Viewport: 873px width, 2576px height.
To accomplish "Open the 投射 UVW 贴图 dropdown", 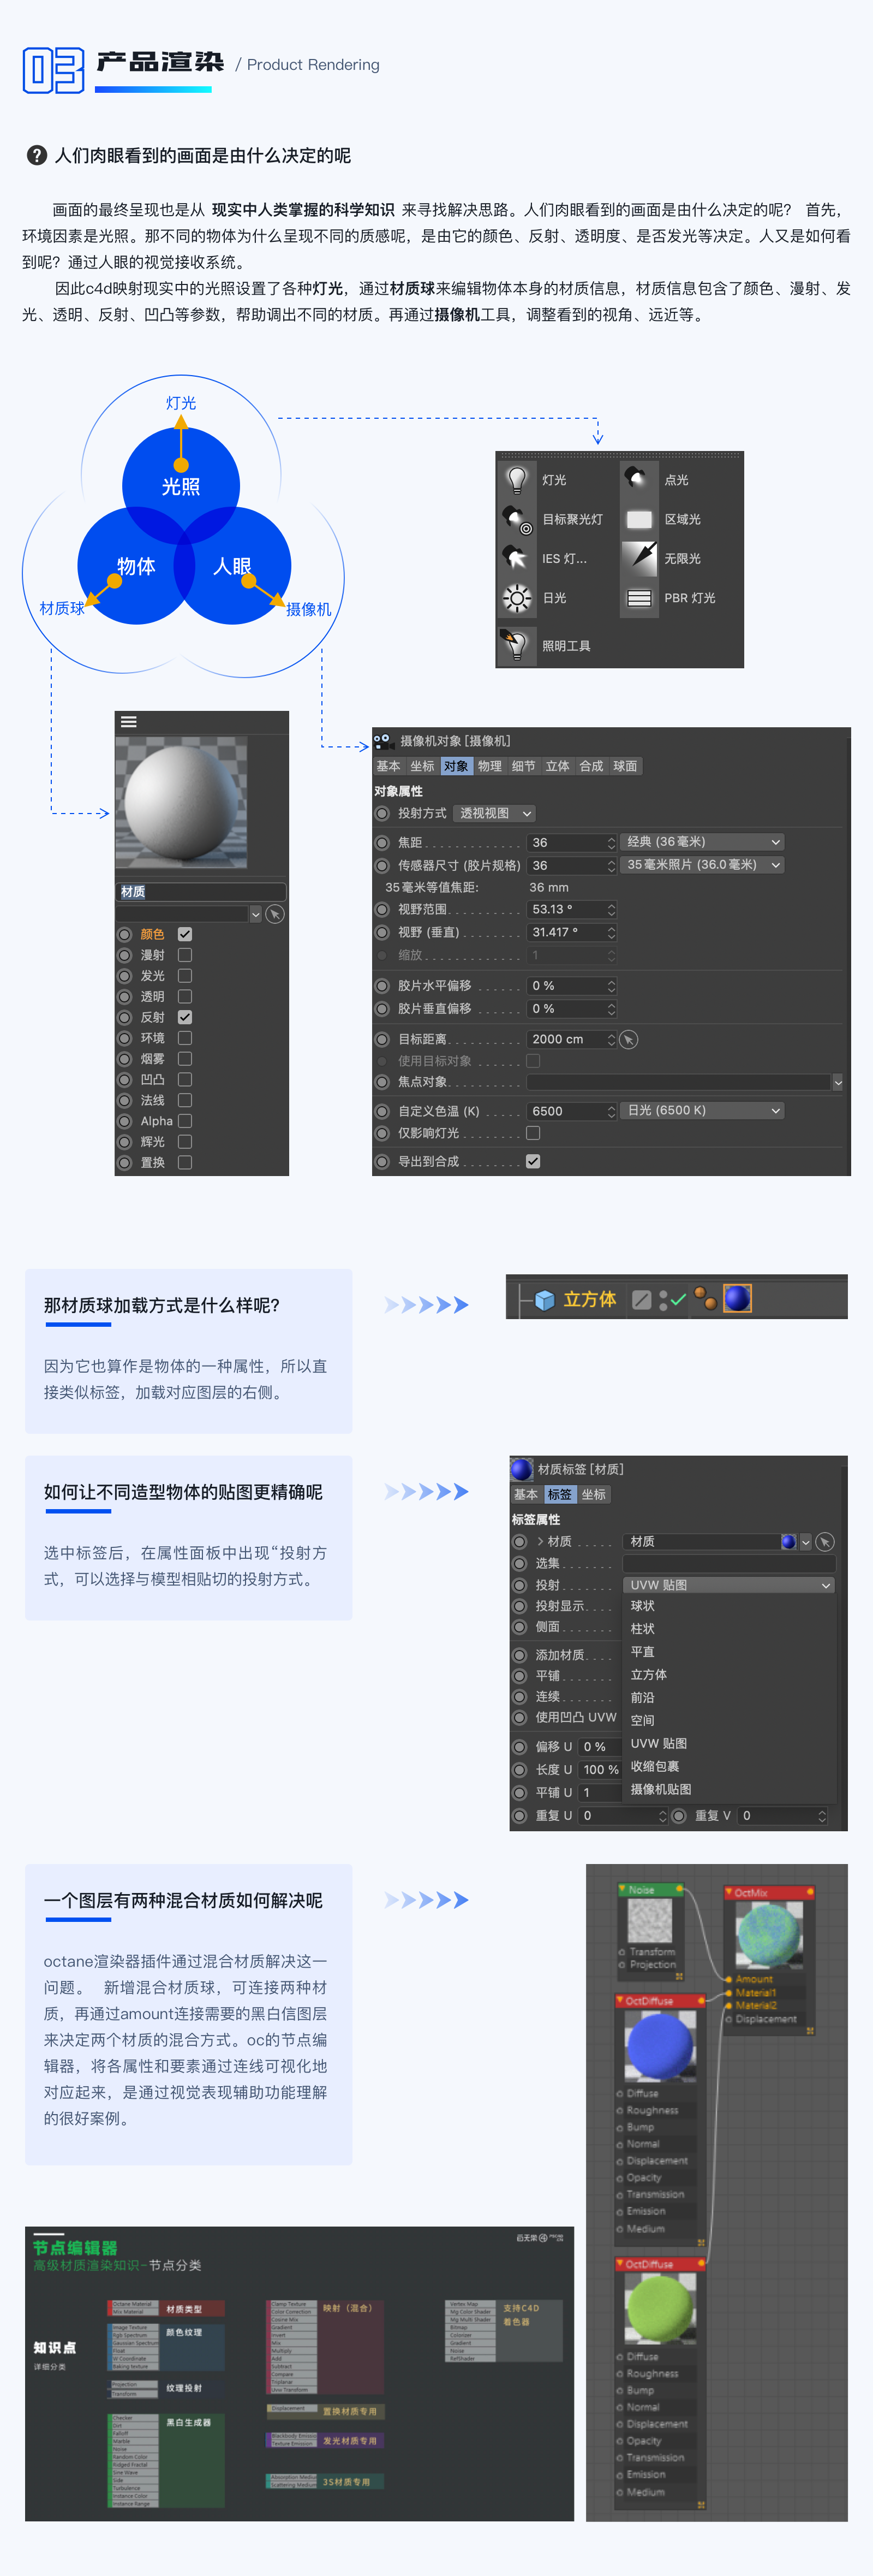I will (x=729, y=1585).
